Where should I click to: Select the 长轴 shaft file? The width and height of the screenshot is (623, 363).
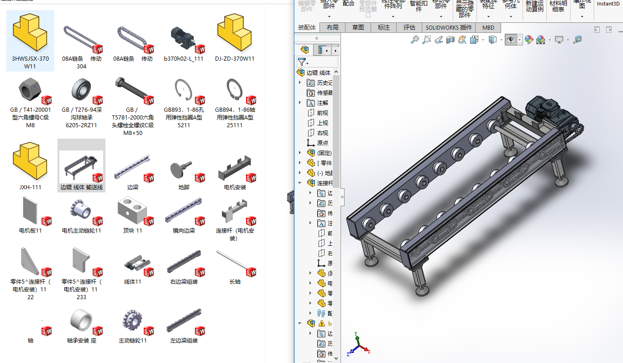click(235, 268)
